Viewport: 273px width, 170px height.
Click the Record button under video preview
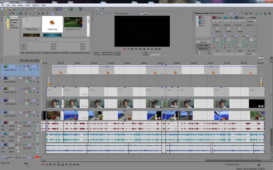(x=125, y=49)
